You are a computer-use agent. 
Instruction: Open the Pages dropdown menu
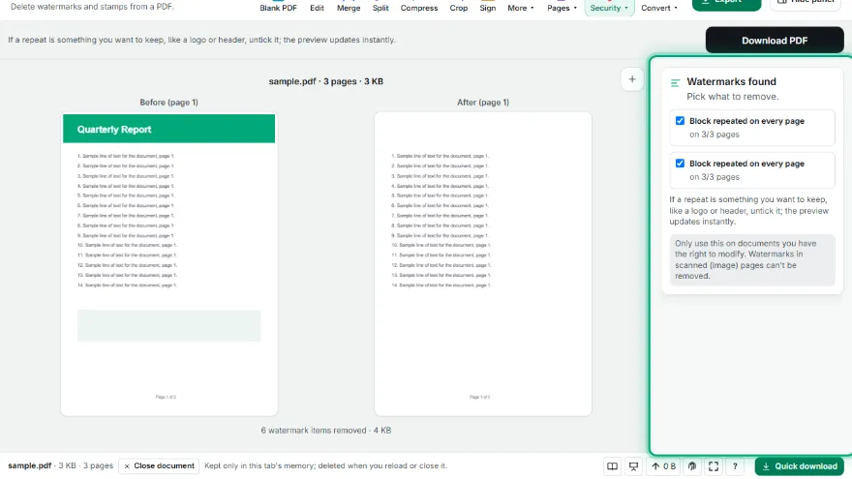pyautogui.click(x=562, y=8)
